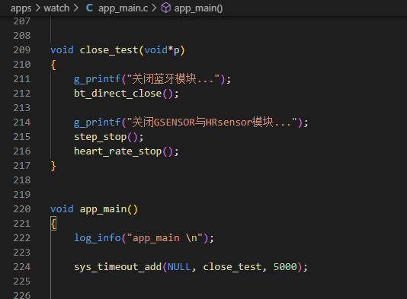Image resolution: width=407 pixels, height=299 pixels.
Task: Click line number 209 in the gutter
Action: (x=22, y=50)
